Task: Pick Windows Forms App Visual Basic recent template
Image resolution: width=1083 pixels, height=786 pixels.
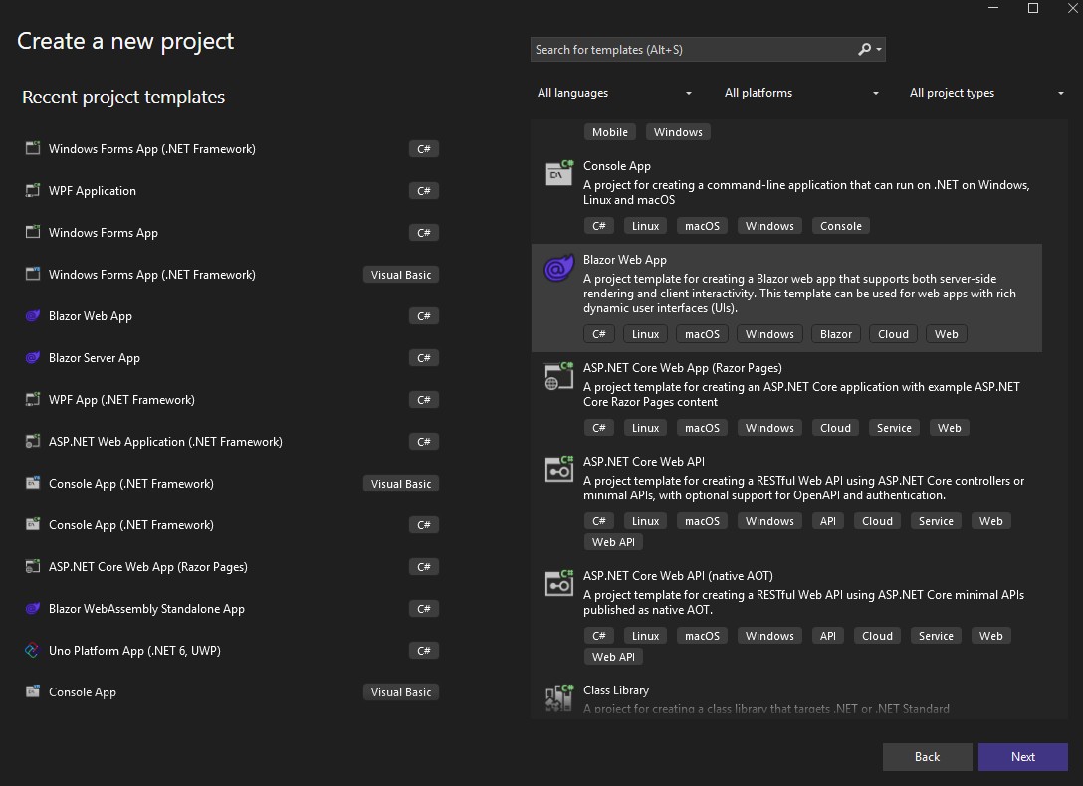Action: pos(152,275)
